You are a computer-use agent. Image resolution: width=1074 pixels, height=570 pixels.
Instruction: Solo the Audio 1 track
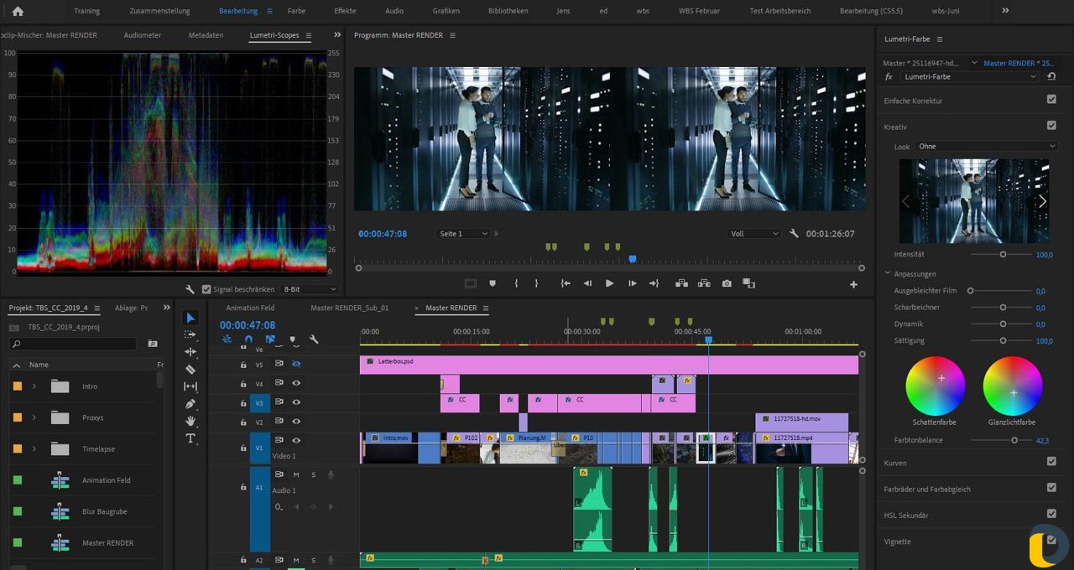314,474
